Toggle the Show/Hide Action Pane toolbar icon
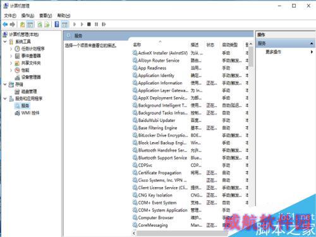This screenshot has height=237, width=316. click(x=64, y=25)
